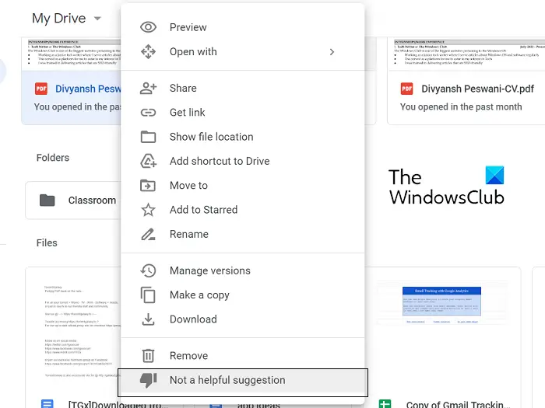Choose Remove from context menu
Screen dimensions: 545x408
(243, 356)
